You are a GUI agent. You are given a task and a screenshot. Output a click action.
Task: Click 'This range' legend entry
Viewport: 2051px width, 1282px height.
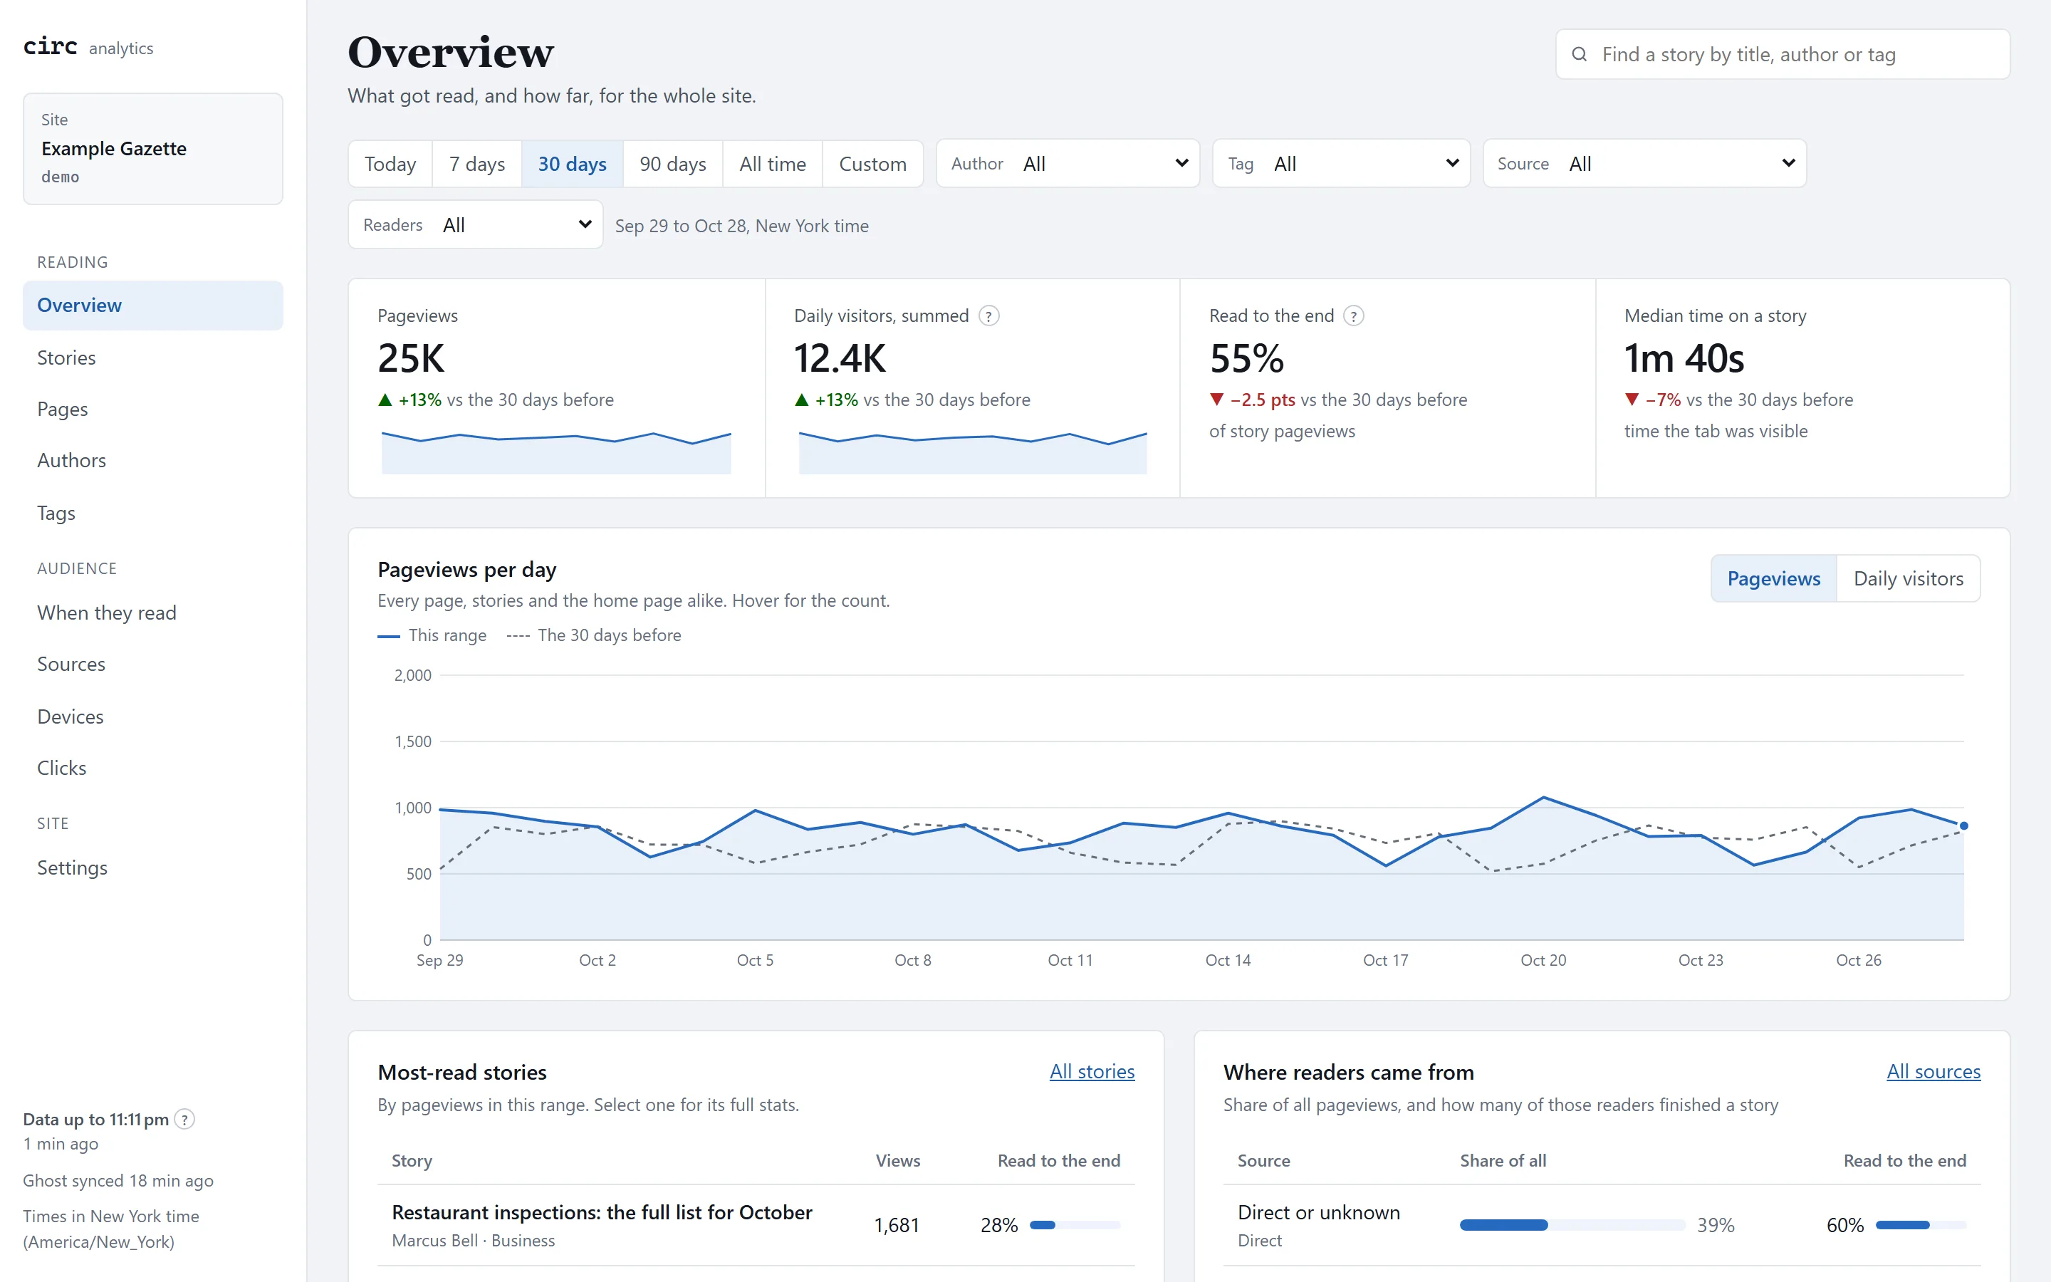432,635
